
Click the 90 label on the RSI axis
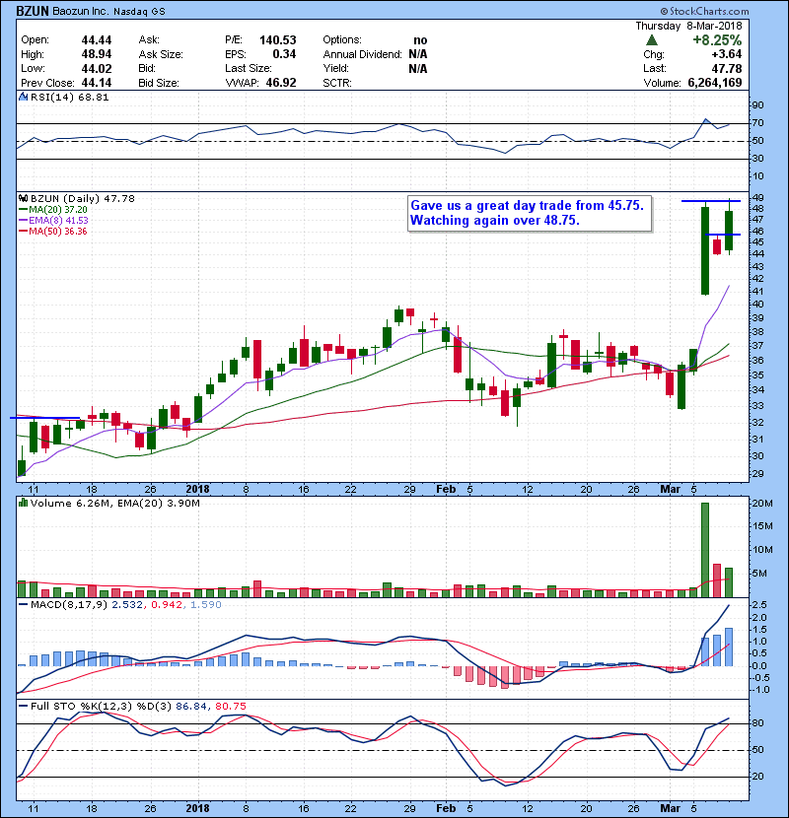pyautogui.click(x=757, y=105)
